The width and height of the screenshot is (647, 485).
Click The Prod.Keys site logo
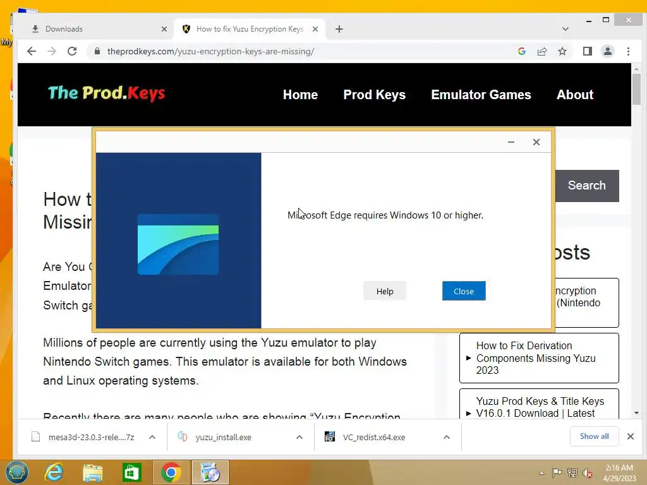point(106,93)
